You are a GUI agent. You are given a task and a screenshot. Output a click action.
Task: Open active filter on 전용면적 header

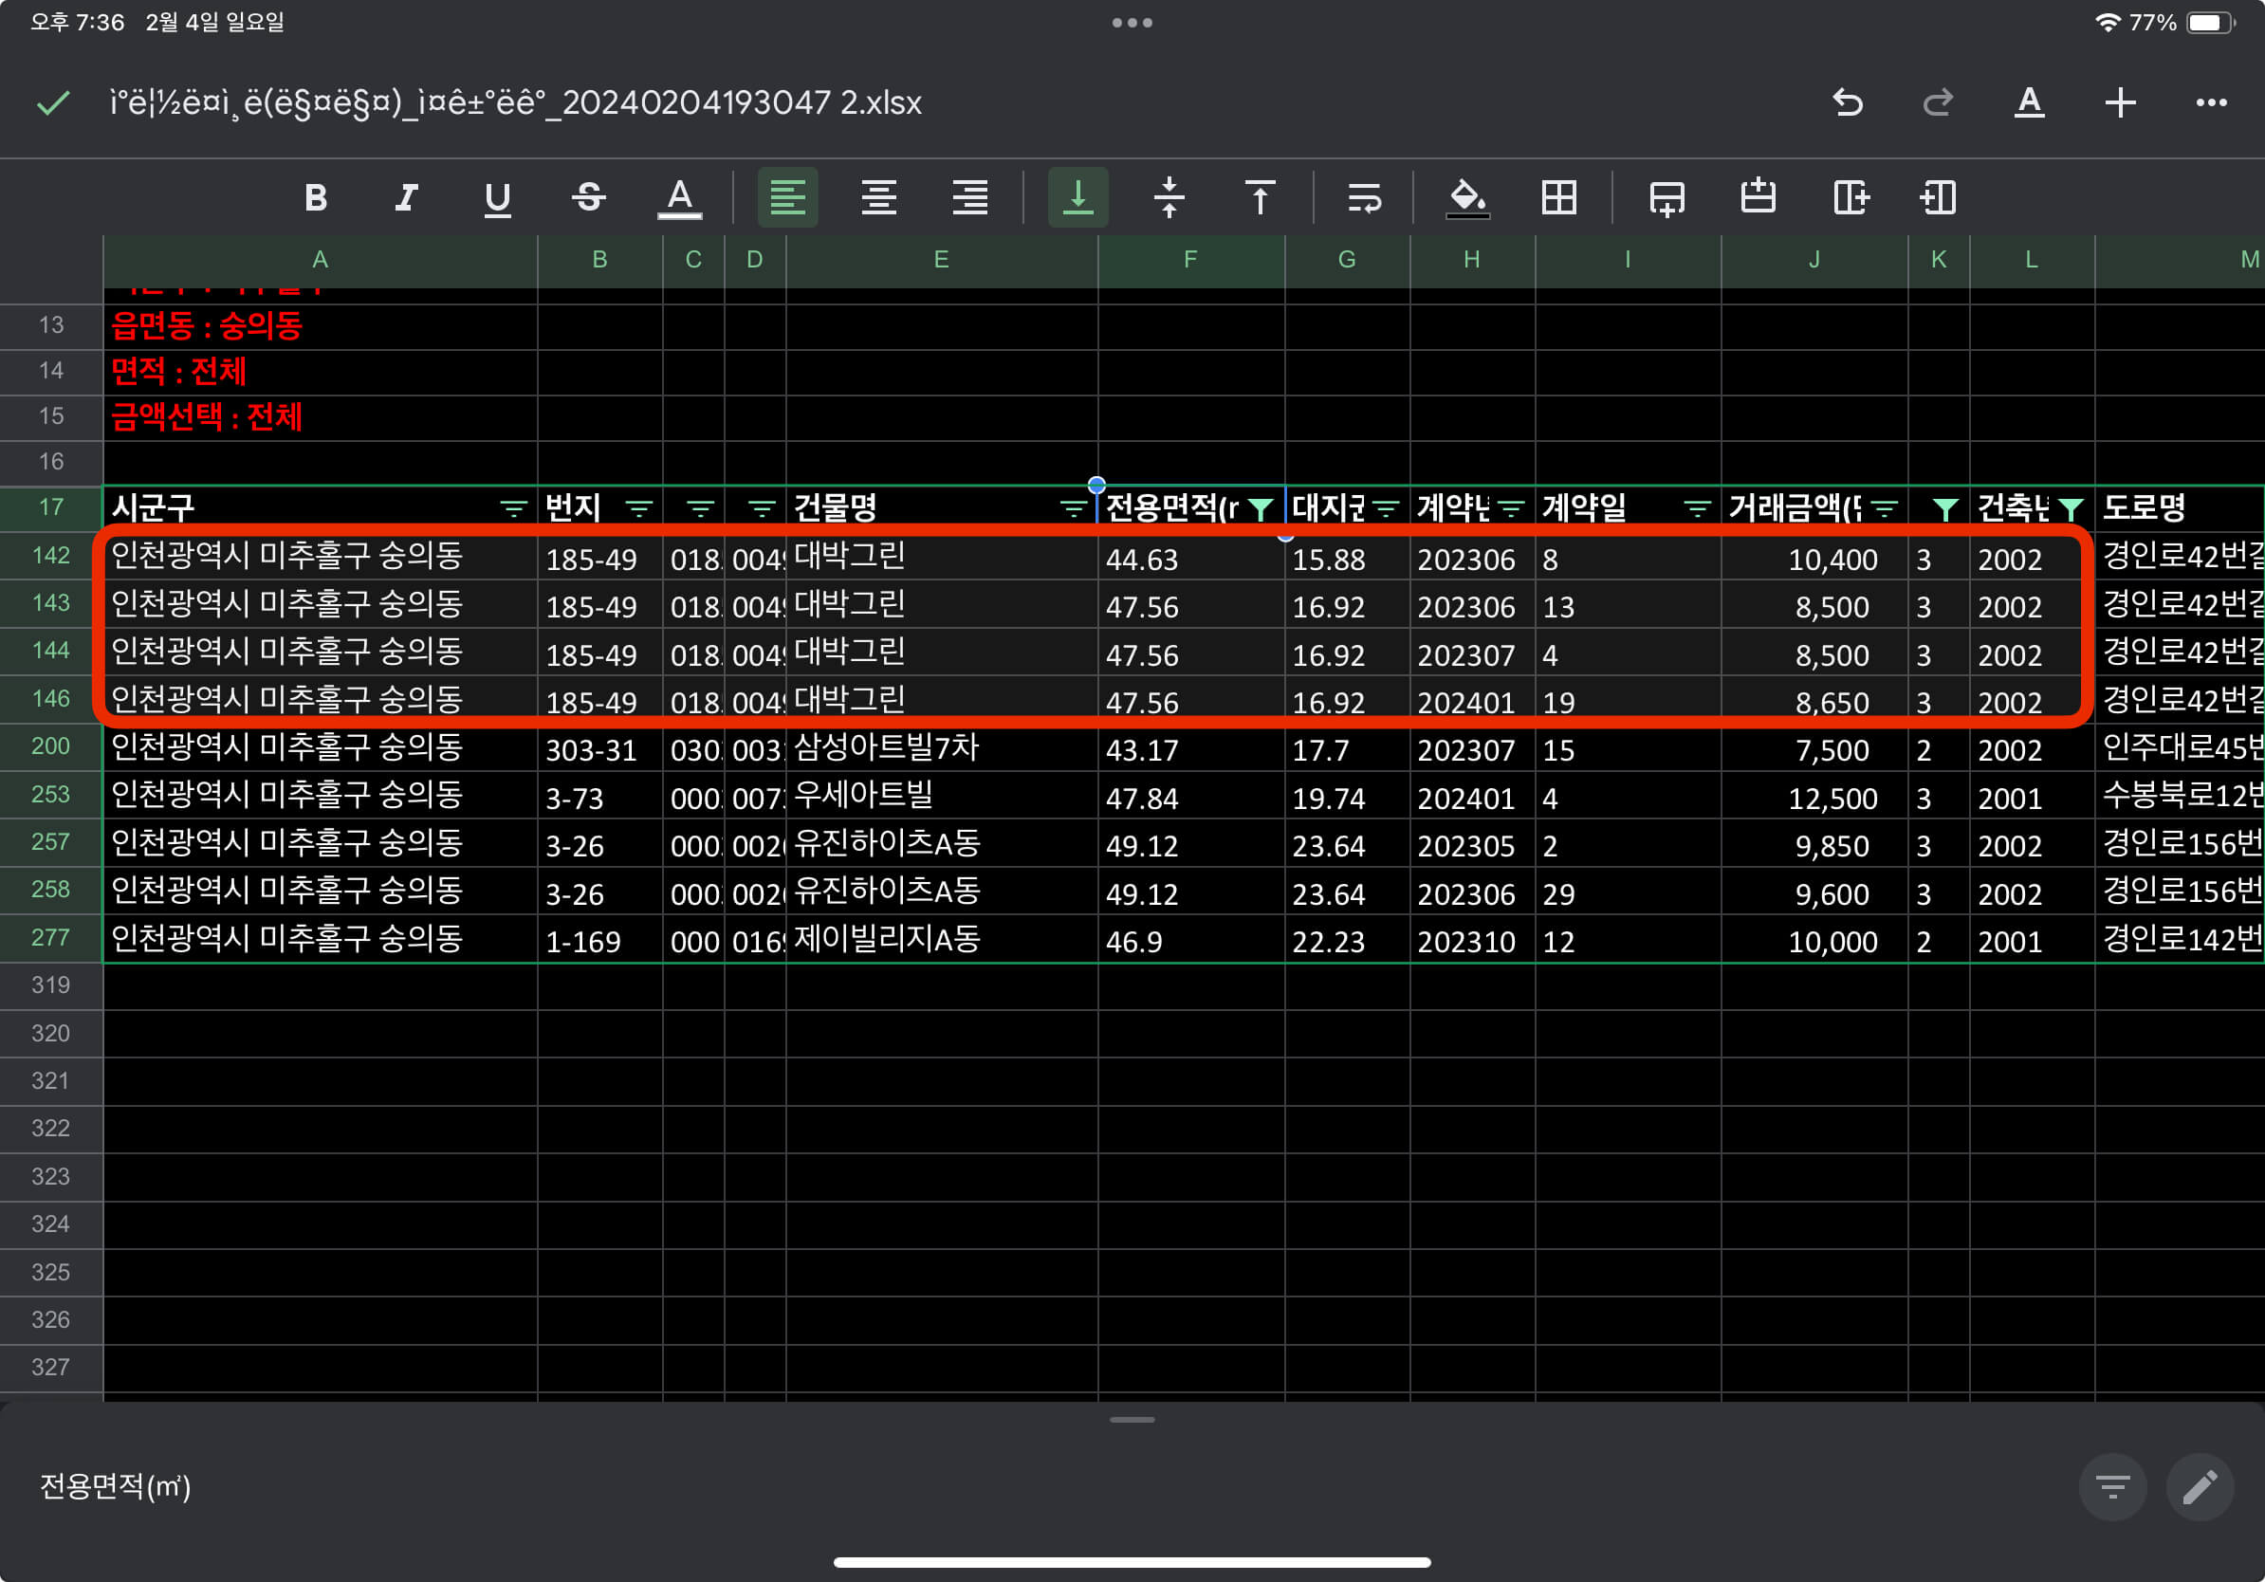(x=1260, y=509)
